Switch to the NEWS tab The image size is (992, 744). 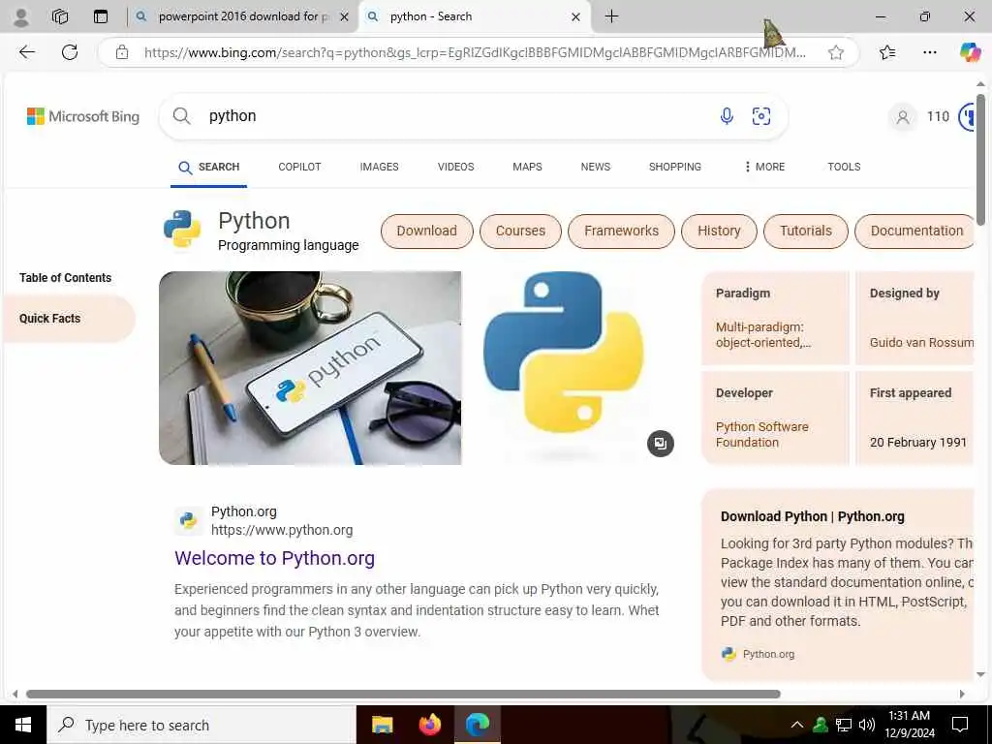coord(596,167)
